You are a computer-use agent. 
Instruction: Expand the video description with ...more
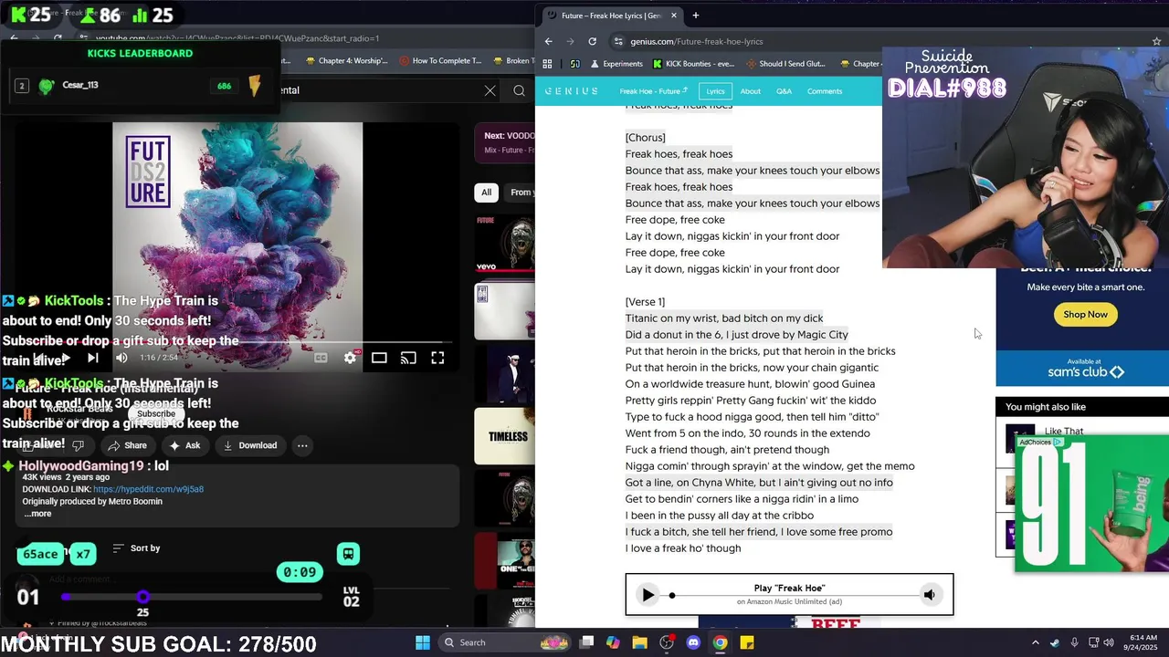pyautogui.click(x=37, y=514)
